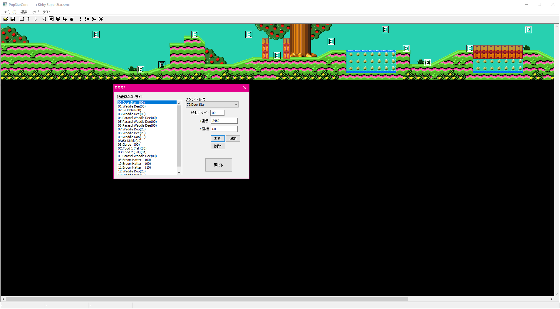Image resolution: width=560 pixels, height=309 pixels.
Task: Select the E marker touching the long orange block row
Action: click(470, 48)
